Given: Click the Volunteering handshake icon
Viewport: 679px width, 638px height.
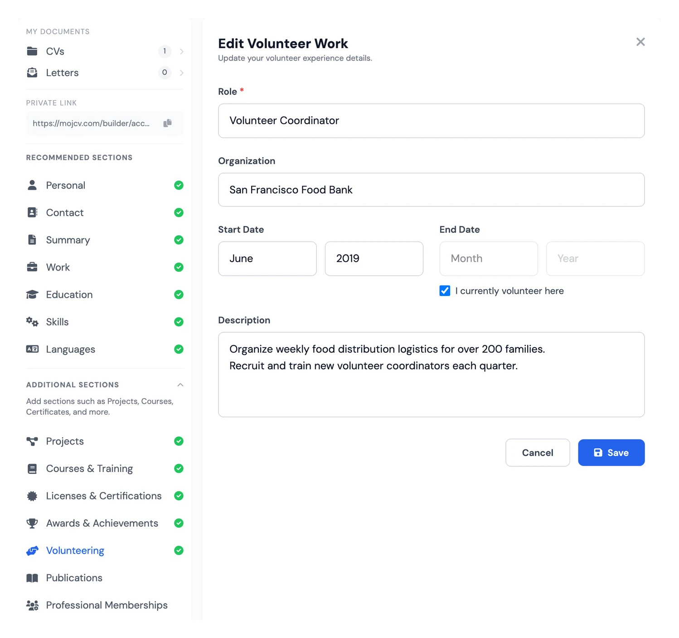Looking at the screenshot, I should [x=32, y=551].
